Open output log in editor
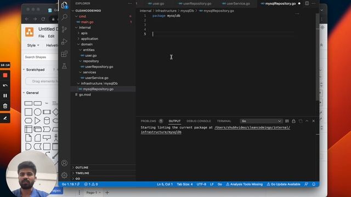The height and width of the screenshot is (197, 351). [301, 121]
